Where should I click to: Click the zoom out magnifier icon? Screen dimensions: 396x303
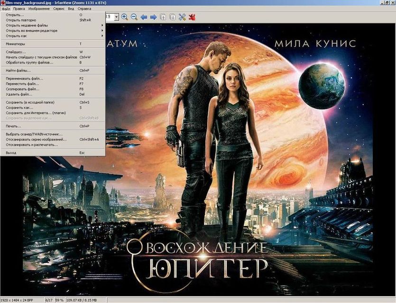pos(134,17)
